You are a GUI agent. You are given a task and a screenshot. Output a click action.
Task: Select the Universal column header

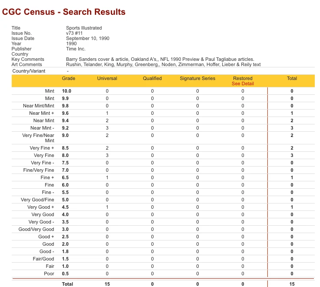point(107,78)
